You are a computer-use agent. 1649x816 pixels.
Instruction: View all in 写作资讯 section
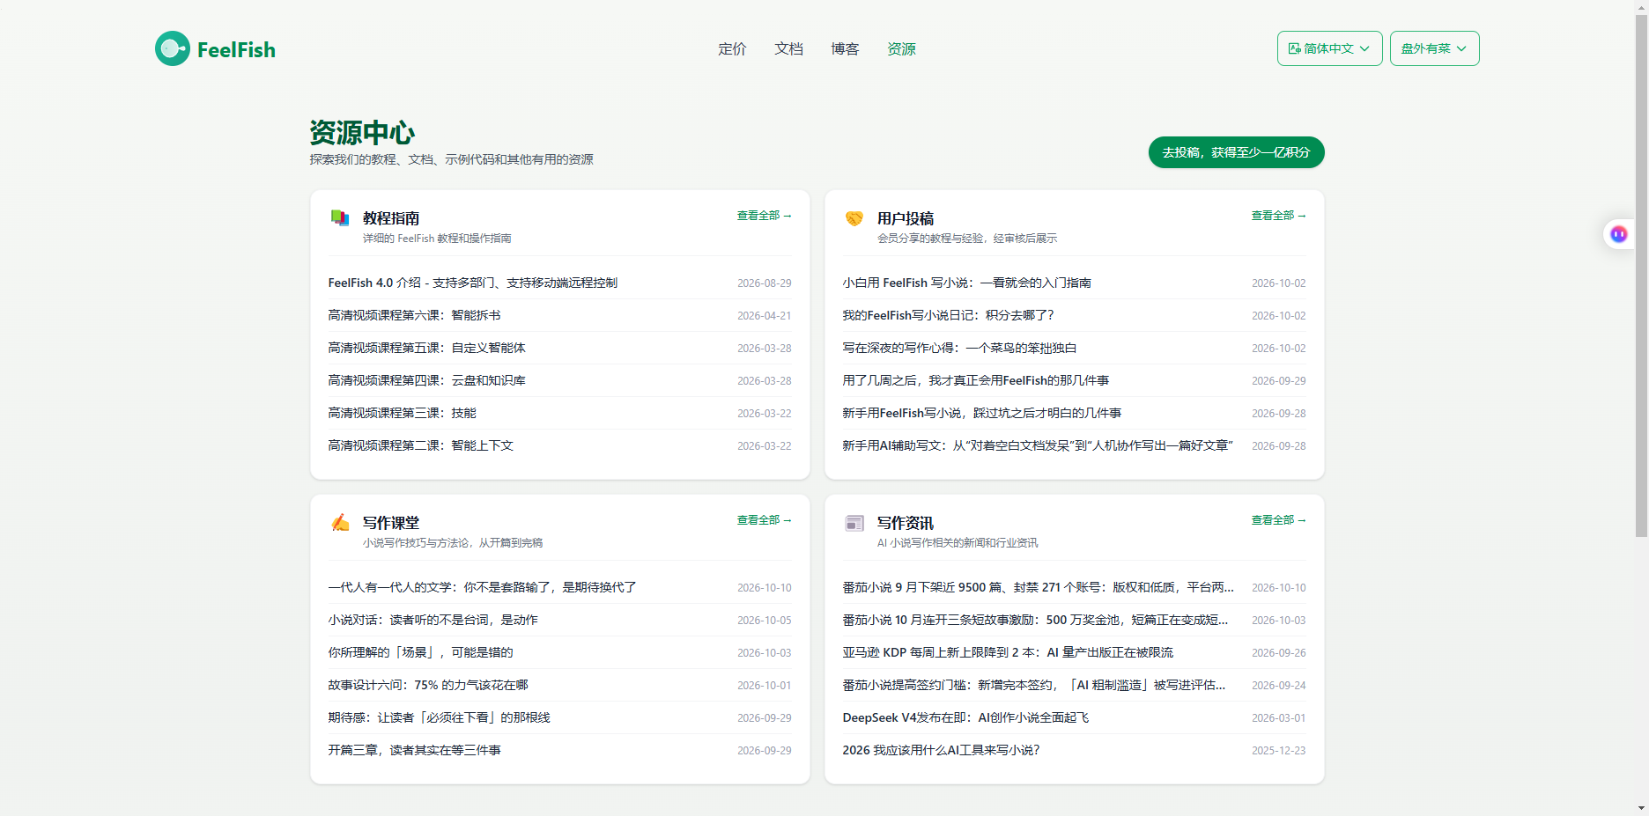1278,520
